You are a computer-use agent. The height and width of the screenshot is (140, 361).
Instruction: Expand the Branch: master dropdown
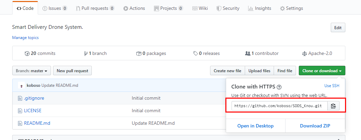[32, 71]
